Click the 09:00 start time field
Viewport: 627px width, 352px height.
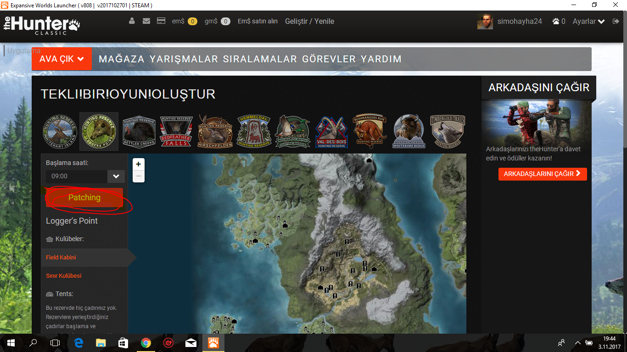77,176
